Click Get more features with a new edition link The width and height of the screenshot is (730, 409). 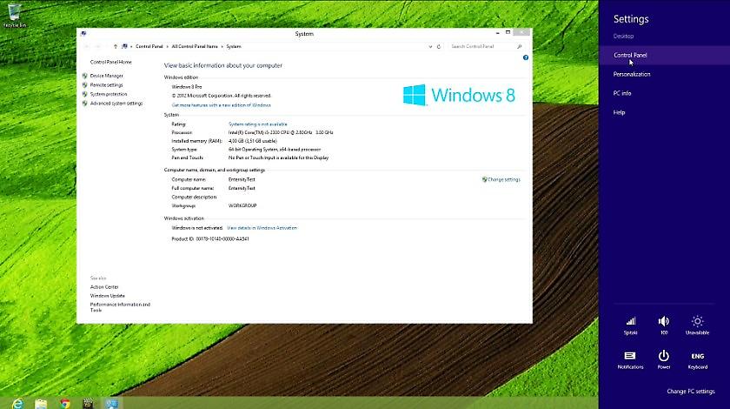tap(221, 105)
